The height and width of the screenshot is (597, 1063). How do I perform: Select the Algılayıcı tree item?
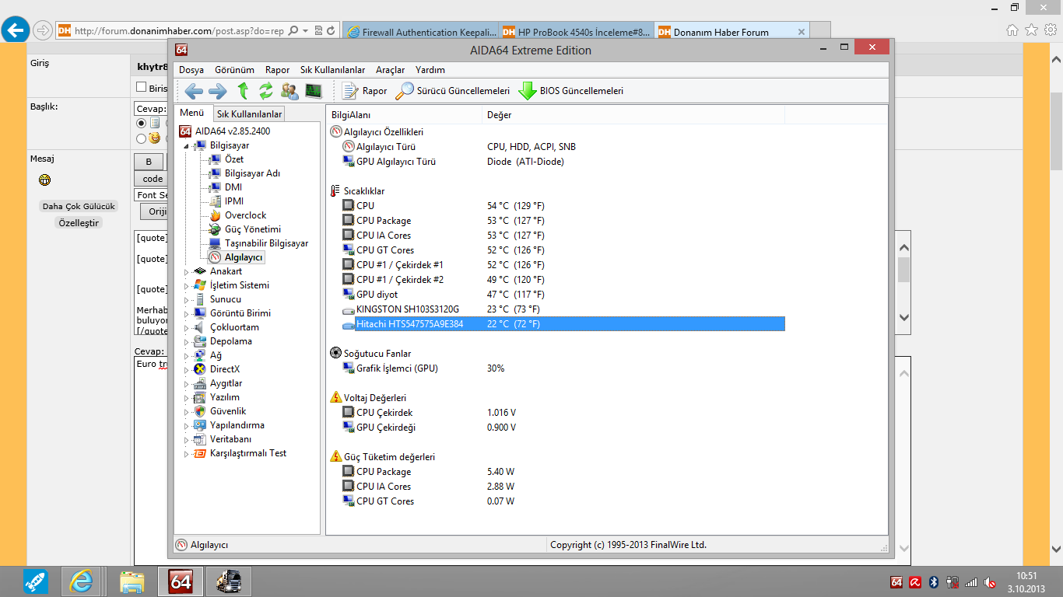click(x=244, y=257)
